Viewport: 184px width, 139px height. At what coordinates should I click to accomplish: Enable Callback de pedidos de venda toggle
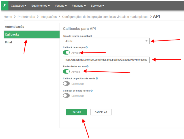click(66, 84)
